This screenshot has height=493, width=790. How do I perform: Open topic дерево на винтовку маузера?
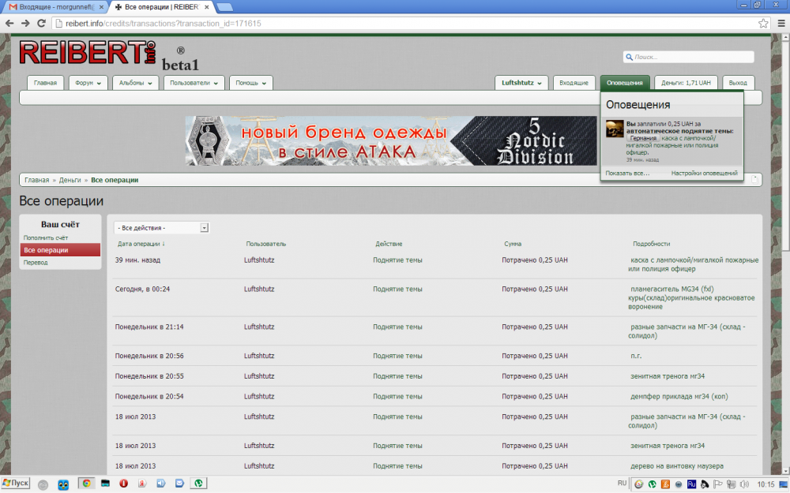(x=677, y=466)
